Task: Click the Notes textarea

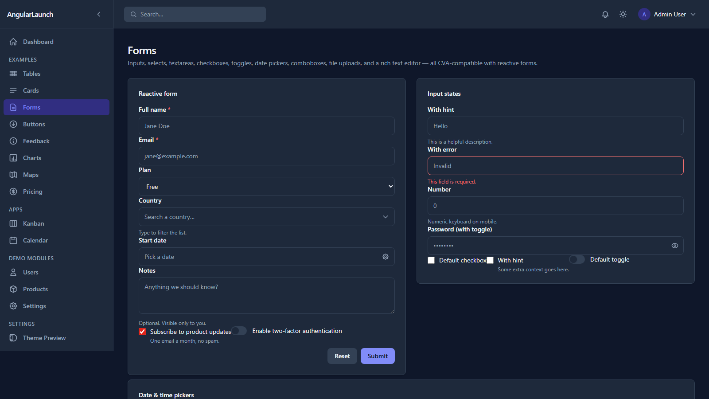Action: (267, 296)
